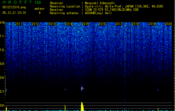Click the small meteor echo near 2314
The height and width of the screenshot is (111, 175).
coord(65,89)
